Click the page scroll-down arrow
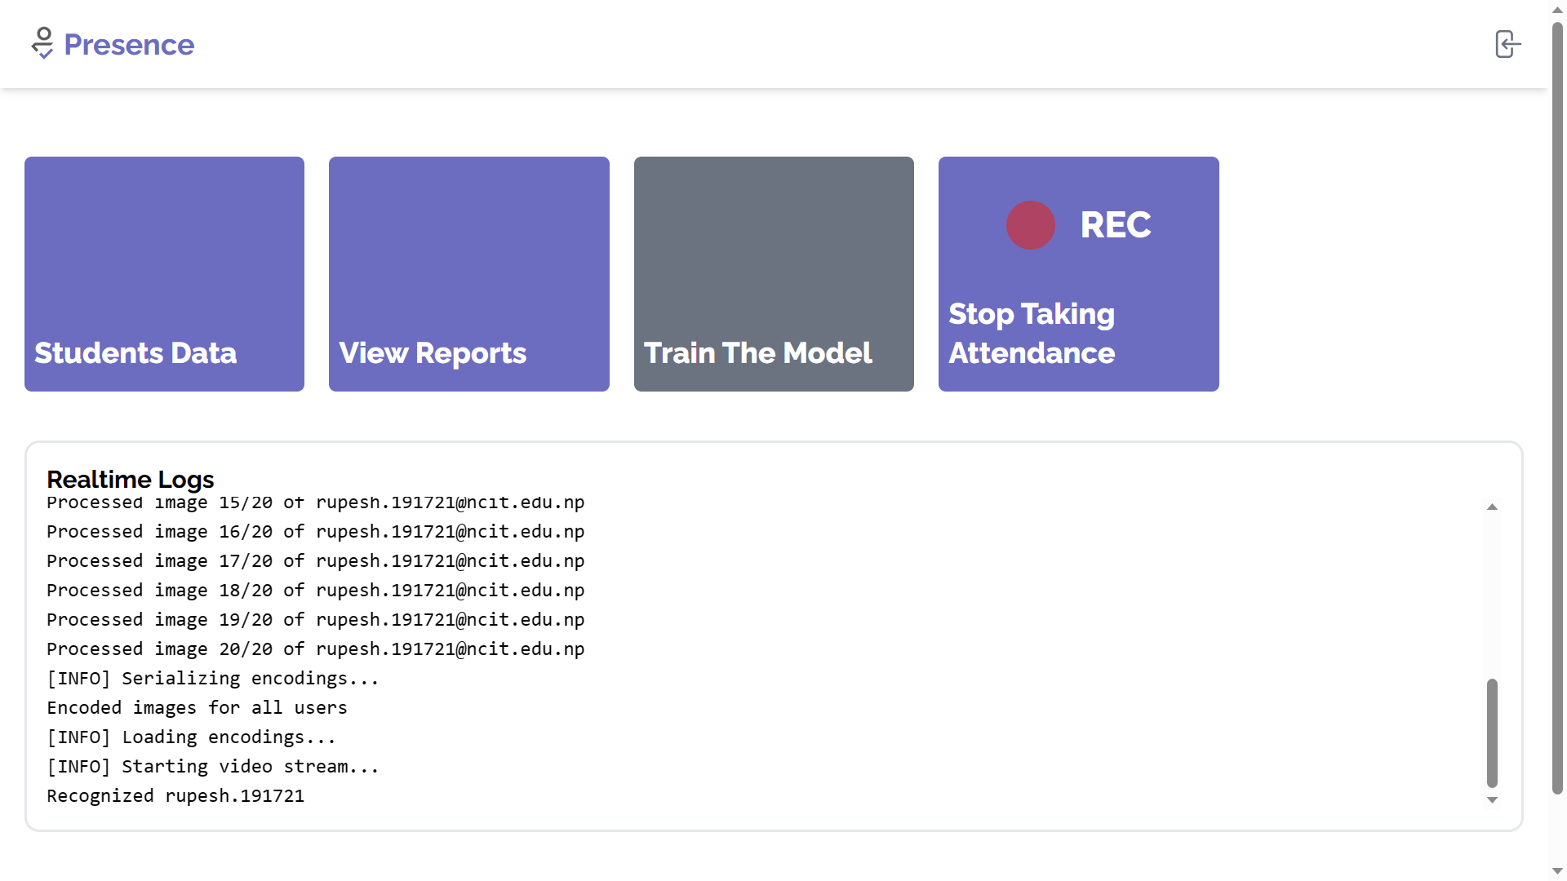Screen dimensions: 1567x881 (x=1557, y=871)
